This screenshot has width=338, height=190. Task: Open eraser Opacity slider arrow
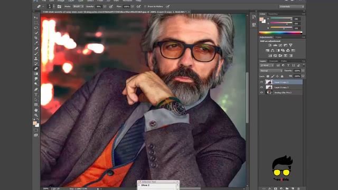105,6
